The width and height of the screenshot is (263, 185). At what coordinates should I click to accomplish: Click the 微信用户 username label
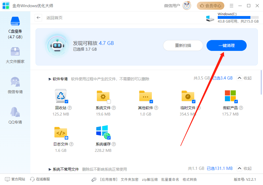(x=172, y=6)
